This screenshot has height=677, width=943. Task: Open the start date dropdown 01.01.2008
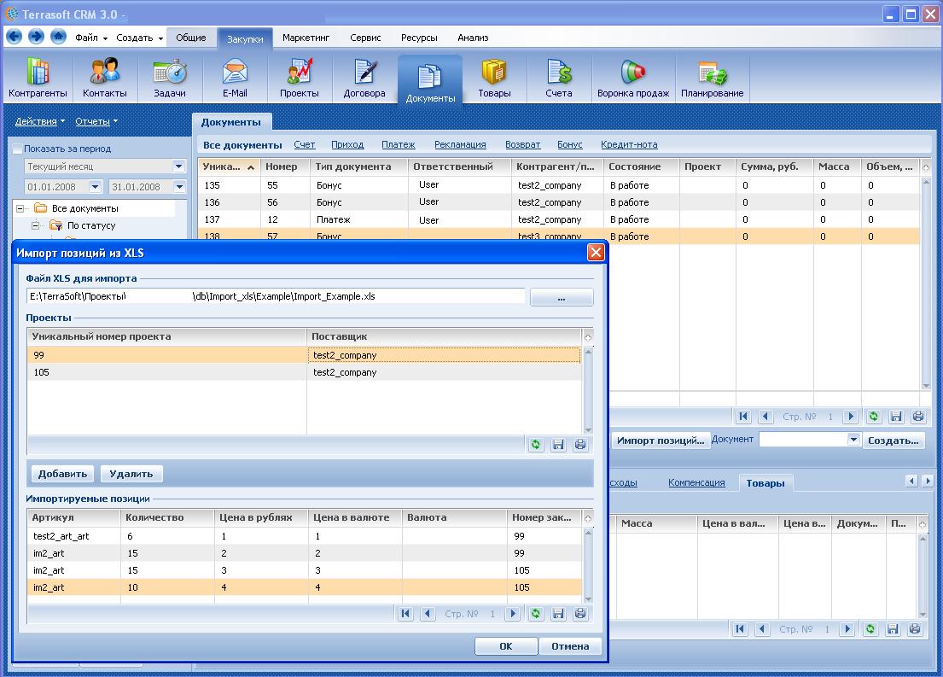tap(95, 187)
